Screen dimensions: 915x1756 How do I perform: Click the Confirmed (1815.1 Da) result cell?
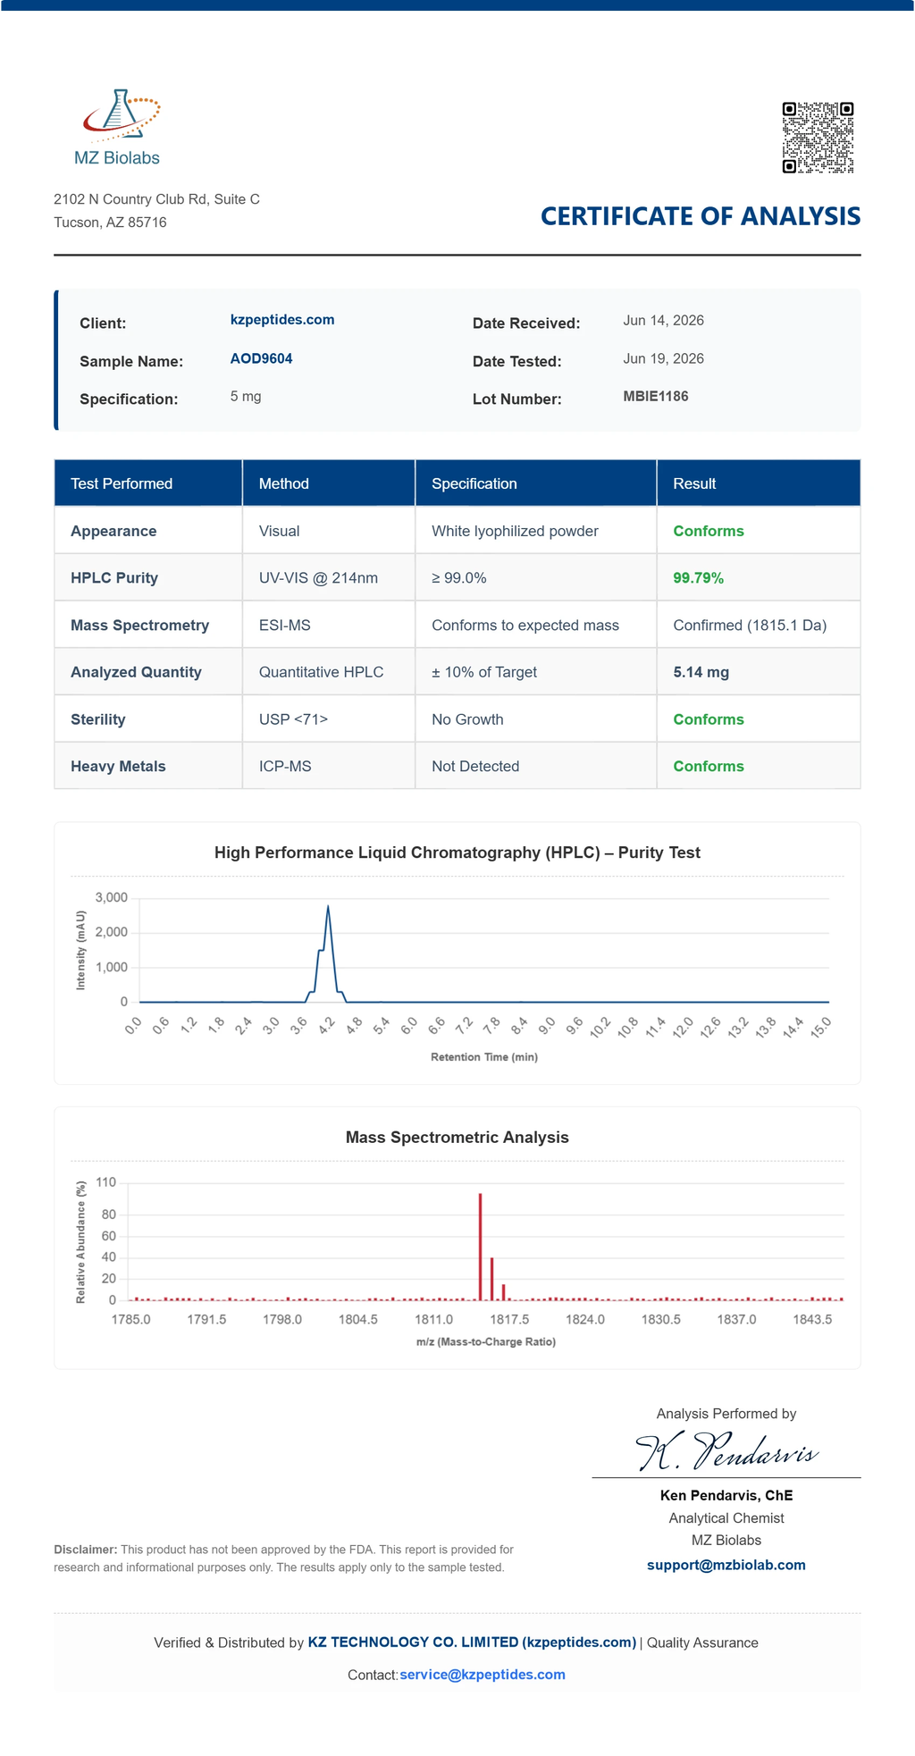click(759, 625)
